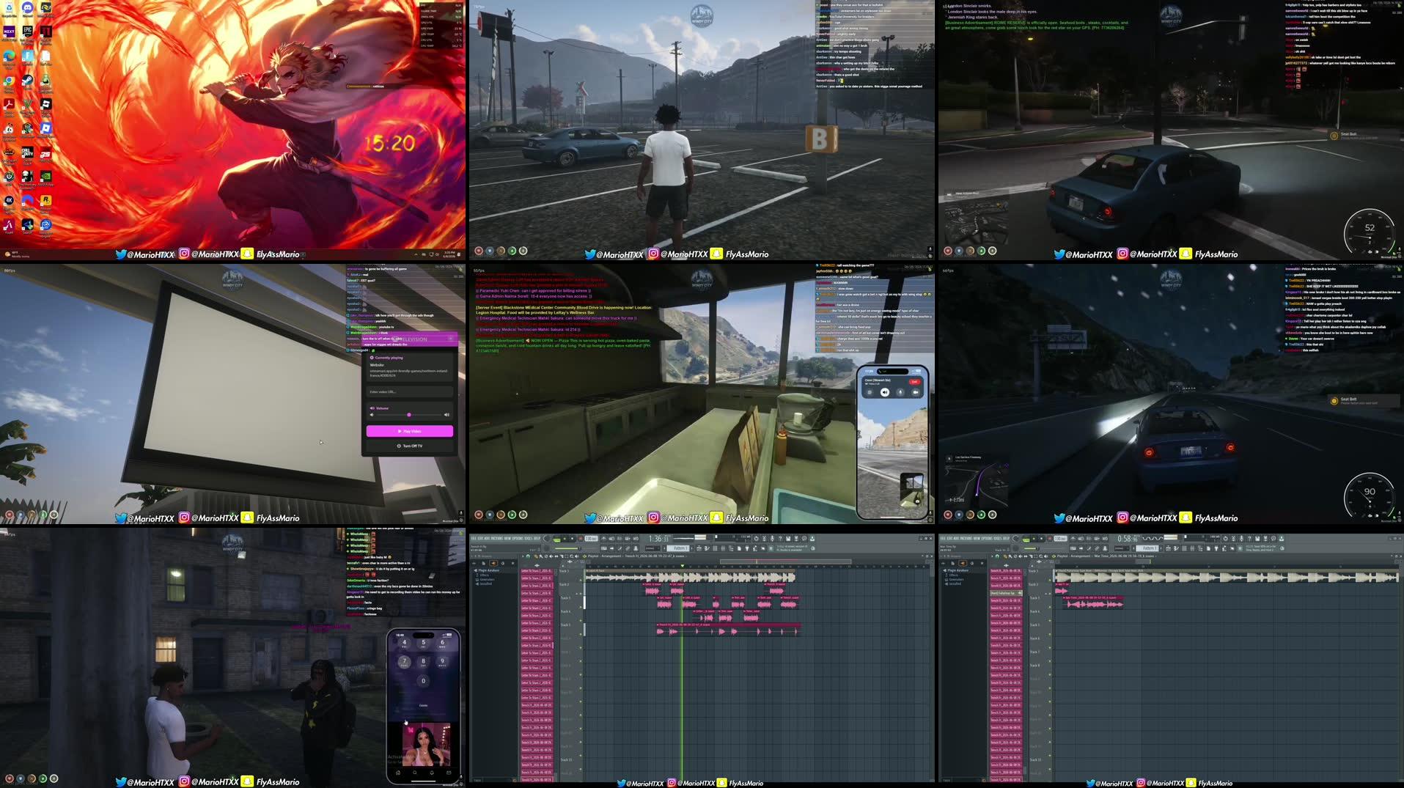Expand Generators folder in middle FL Studio browser
This screenshot has height=788, width=1404.
tap(486, 579)
